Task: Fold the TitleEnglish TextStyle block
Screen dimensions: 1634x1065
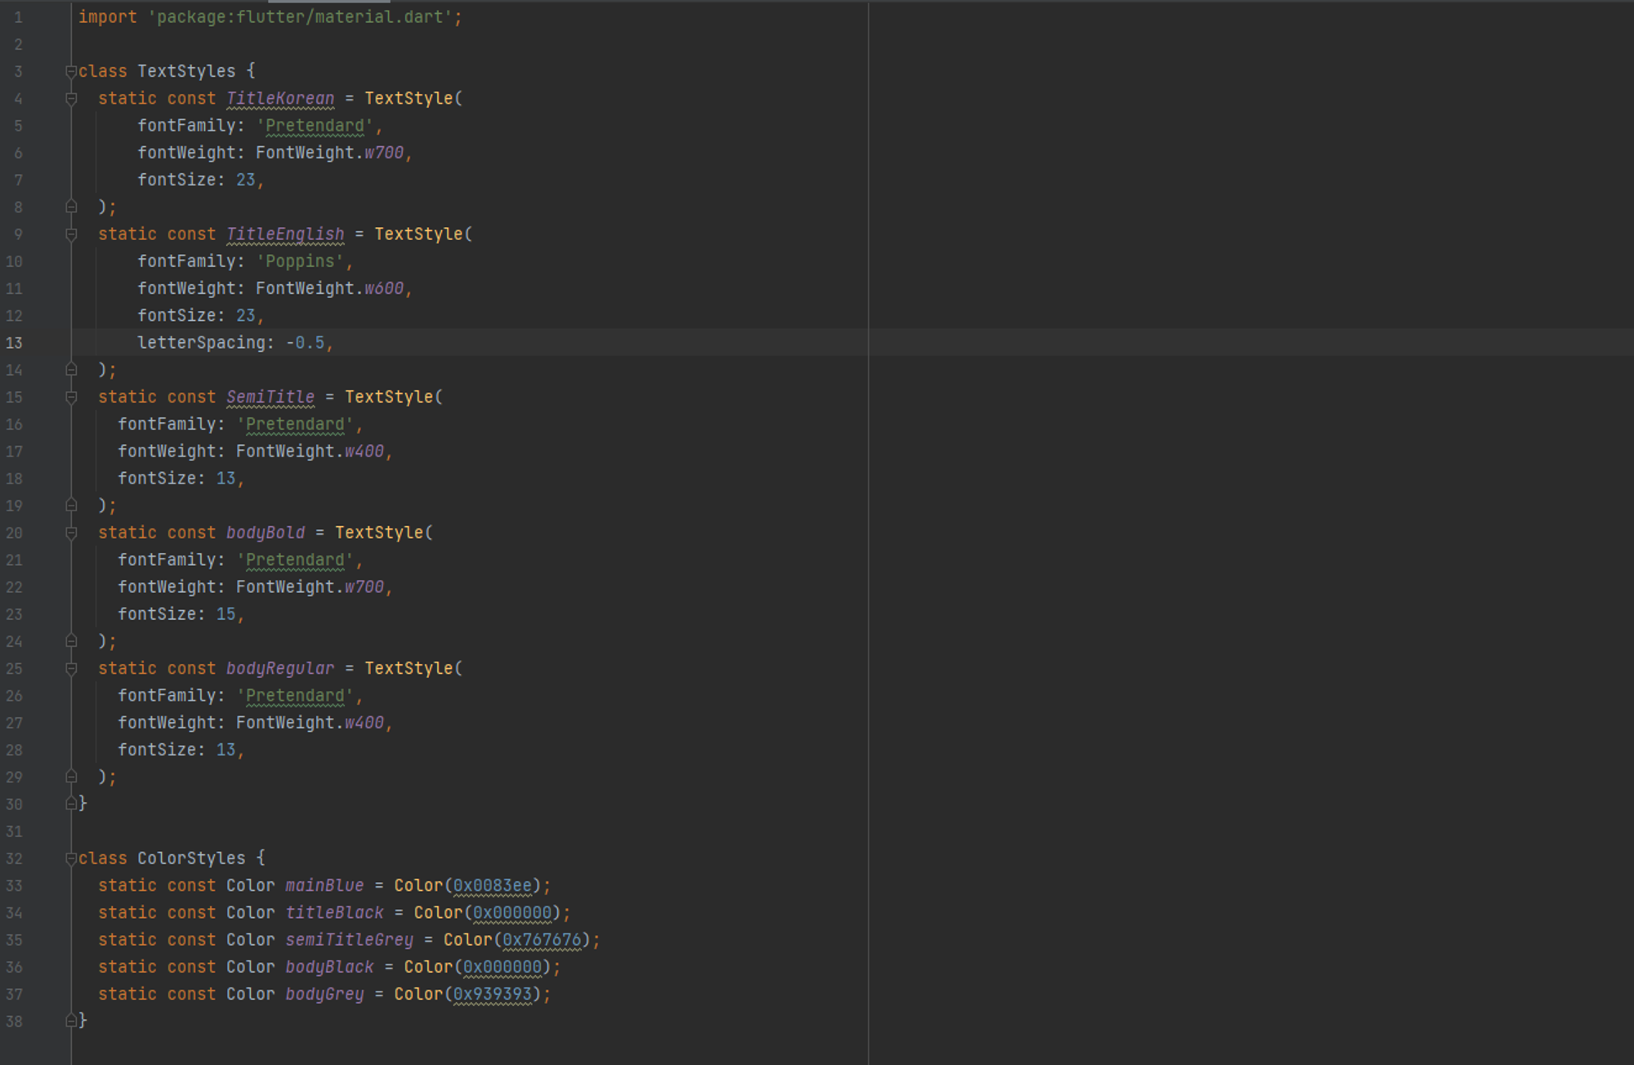Action: [71, 234]
